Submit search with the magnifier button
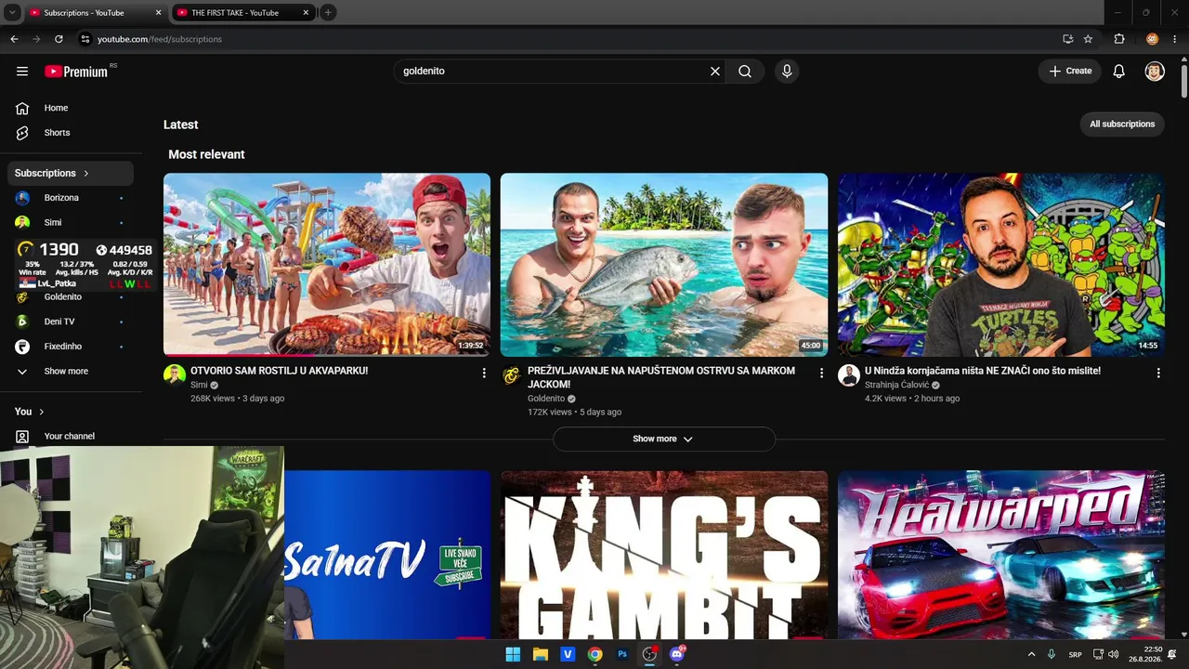Image resolution: width=1189 pixels, height=669 pixels. (745, 72)
